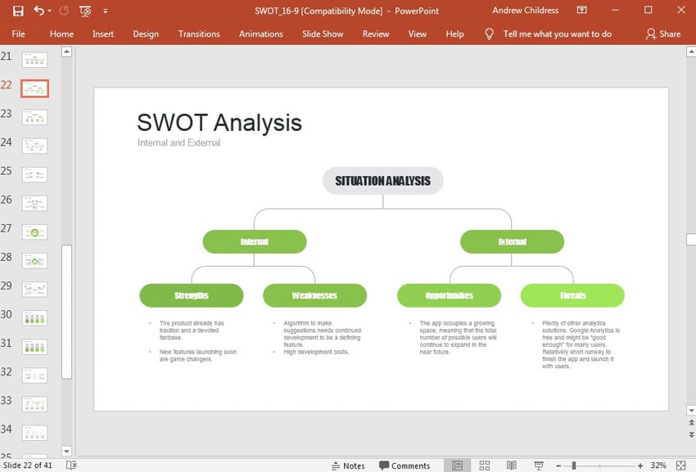Expand the Undo history dropdown arrow
Screen dimensions: 696x472
pyautogui.click(x=51, y=11)
